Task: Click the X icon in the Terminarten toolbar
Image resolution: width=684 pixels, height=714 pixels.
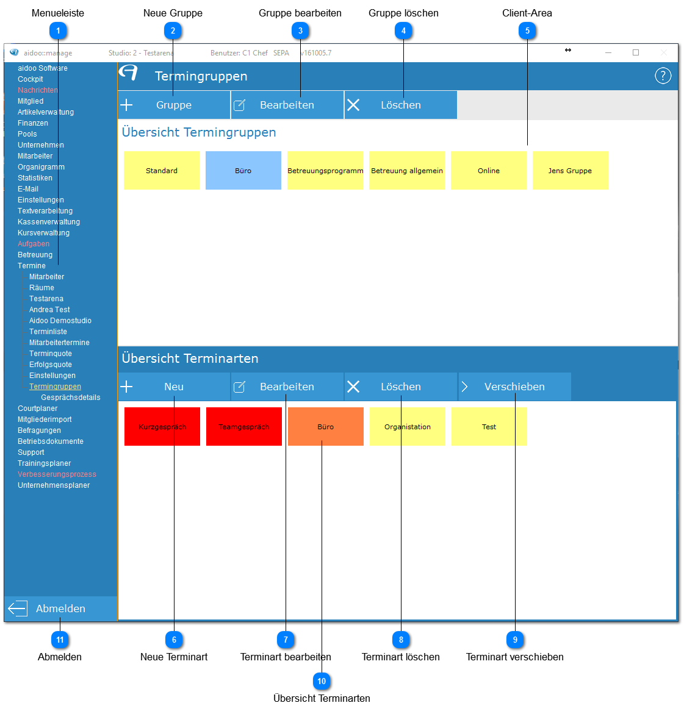Action: 353,387
